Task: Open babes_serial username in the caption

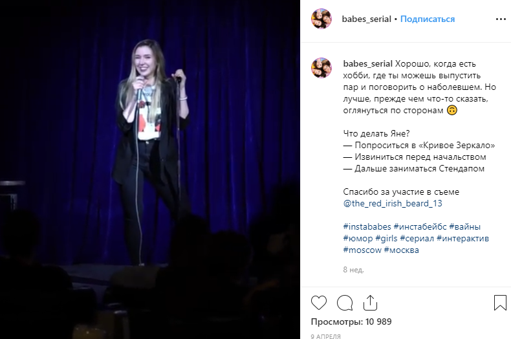Action: [367, 64]
